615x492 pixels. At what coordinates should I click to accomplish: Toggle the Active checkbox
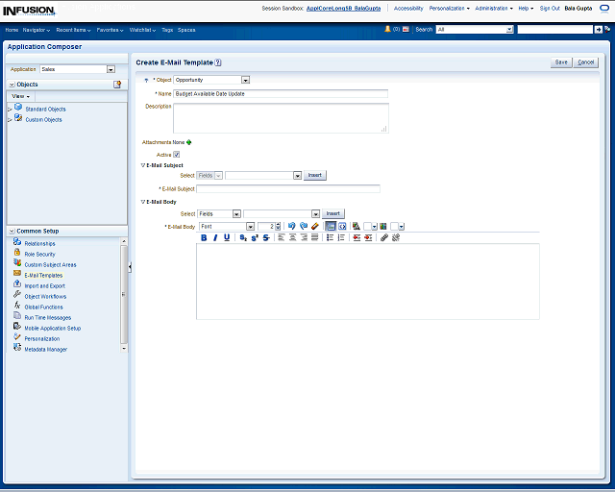pyautogui.click(x=177, y=154)
